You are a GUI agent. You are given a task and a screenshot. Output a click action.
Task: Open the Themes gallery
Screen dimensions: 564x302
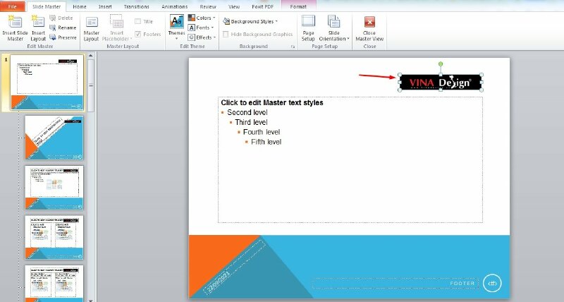(x=177, y=28)
